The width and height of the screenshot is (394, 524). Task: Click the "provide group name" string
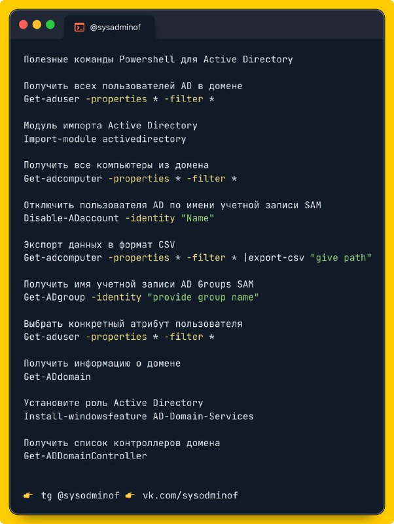pos(203,297)
